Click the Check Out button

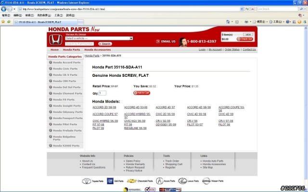(244, 39)
